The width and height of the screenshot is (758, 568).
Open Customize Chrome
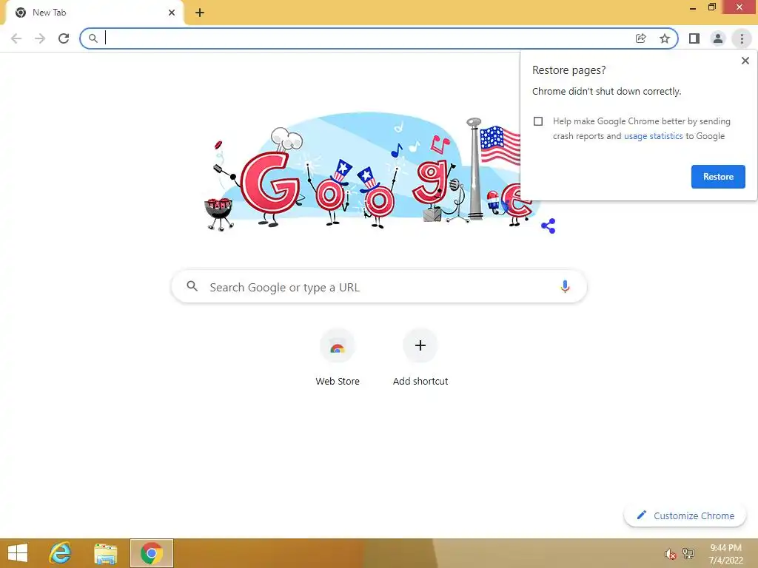click(x=685, y=515)
